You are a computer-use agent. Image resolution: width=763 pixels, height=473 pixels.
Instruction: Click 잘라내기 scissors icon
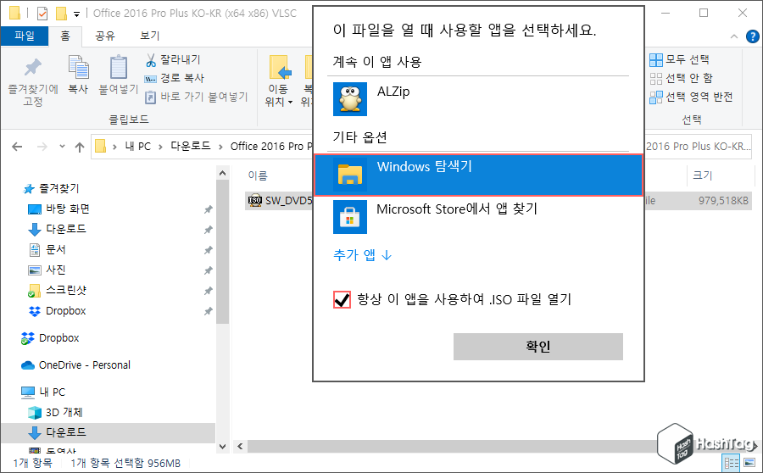pyautogui.click(x=151, y=60)
